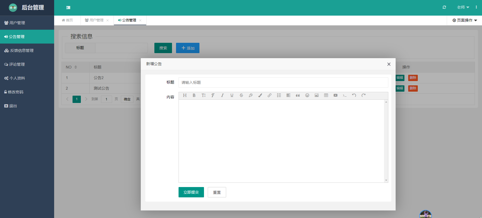Open the vertical more options menu
The image size is (482, 218).
point(476,7)
